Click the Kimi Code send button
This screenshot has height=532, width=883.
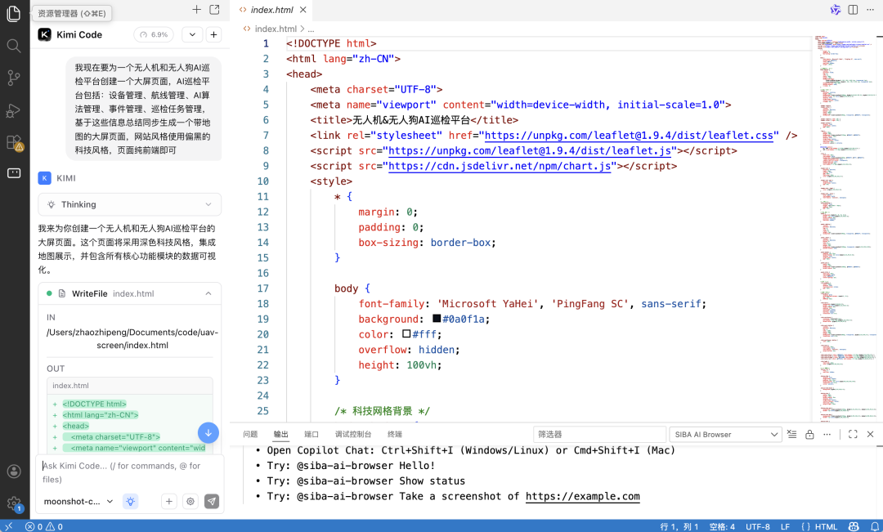tap(212, 501)
